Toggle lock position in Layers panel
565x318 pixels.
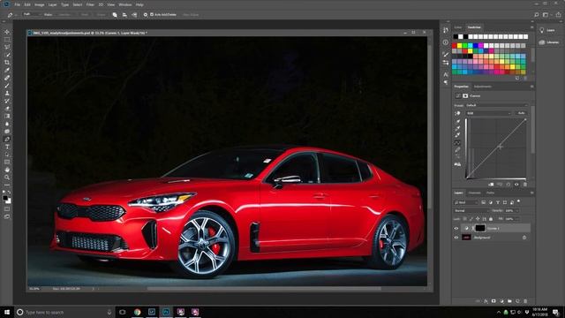pos(478,219)
